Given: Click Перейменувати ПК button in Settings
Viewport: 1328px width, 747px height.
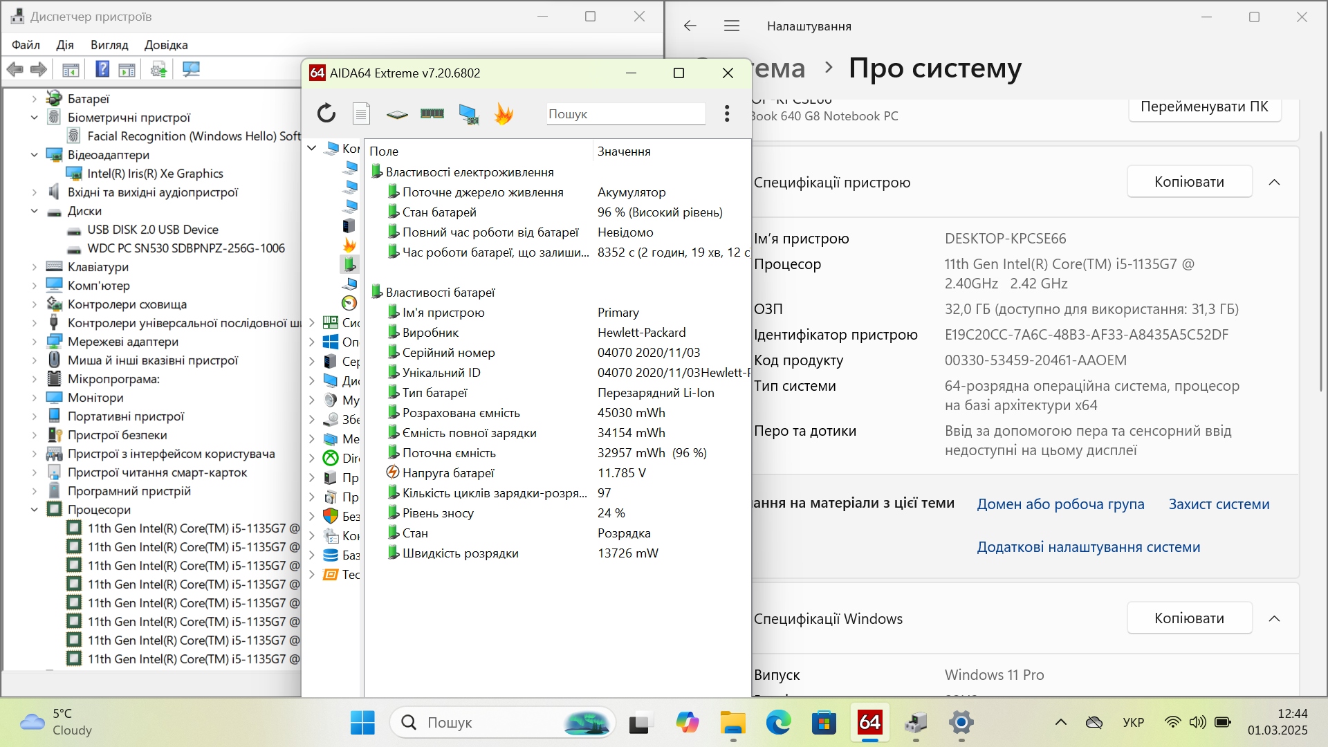Looking at the screenshot, I should pyautogui.click(x=1205, y=107).
